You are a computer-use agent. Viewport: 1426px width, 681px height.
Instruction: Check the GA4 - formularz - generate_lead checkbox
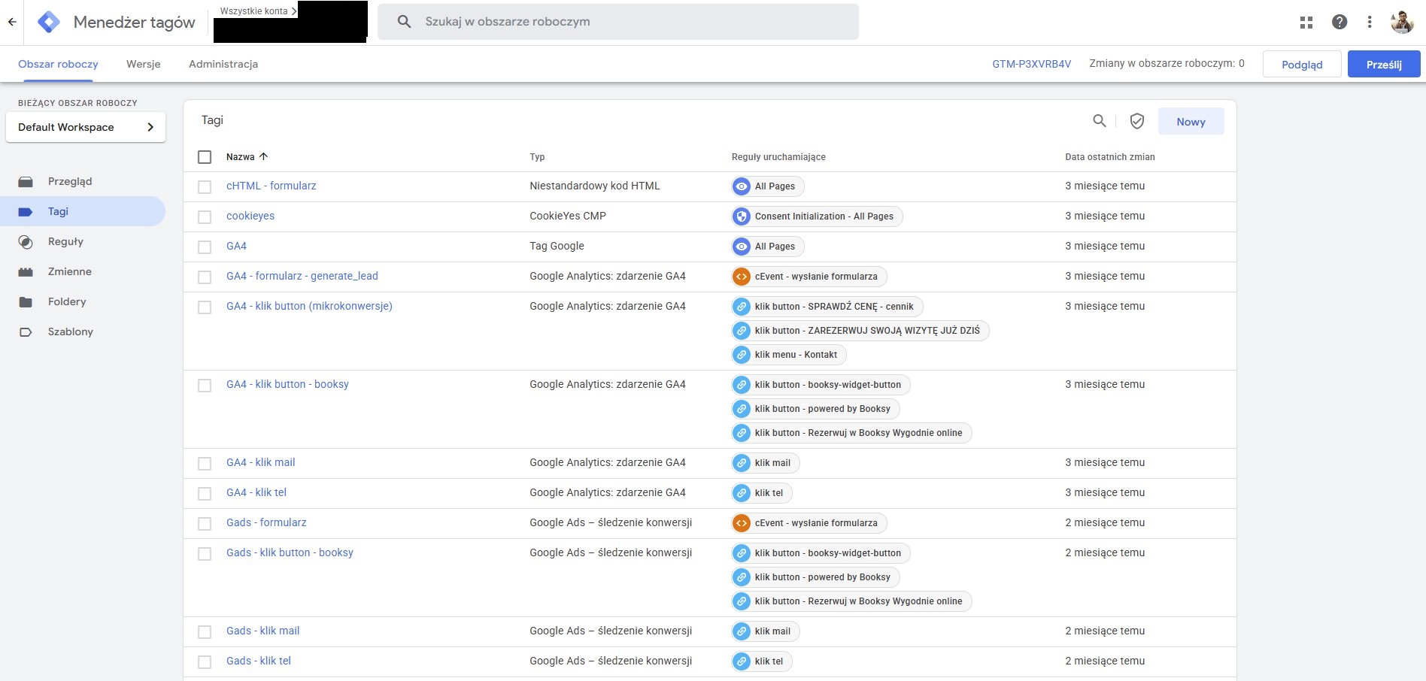pyautogui.click(x=205, y=277)
